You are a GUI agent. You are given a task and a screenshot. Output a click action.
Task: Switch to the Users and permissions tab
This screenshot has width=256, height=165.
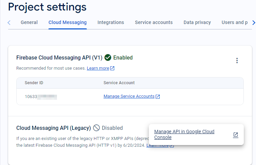(234, 22)
